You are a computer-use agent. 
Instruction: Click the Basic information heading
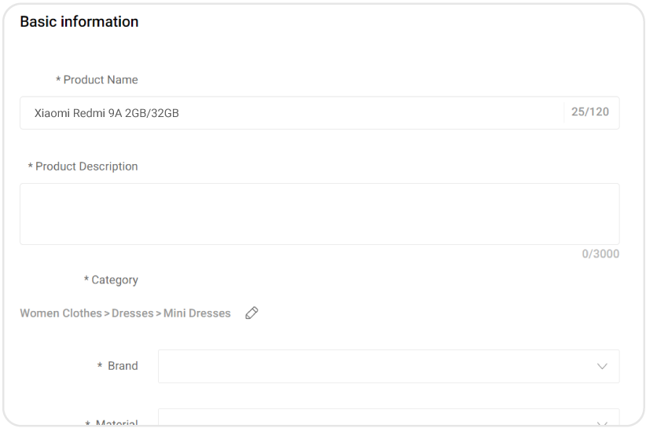tap(79, 22)
